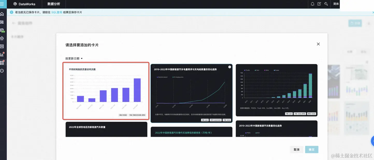This screenshot has width=374, height=160.
Task: Open the hamburger menu in top-left corner
Action: click(2, 4)
